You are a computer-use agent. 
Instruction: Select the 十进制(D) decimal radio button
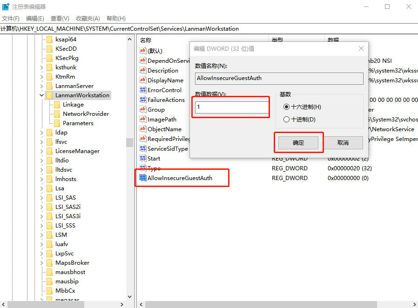coord(286,120)
